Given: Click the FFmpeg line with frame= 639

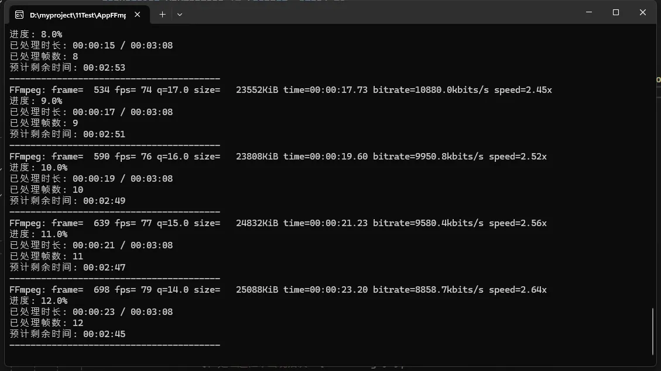Looking at the screenshot, I should (x=278, y=223).
